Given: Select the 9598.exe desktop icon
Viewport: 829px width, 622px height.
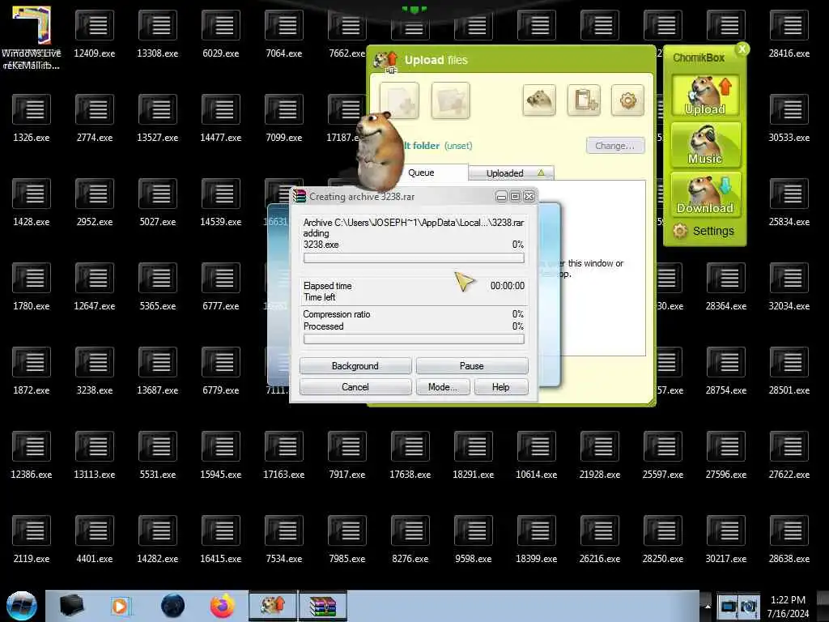Looking at the screenshot, I should (473, 539).
